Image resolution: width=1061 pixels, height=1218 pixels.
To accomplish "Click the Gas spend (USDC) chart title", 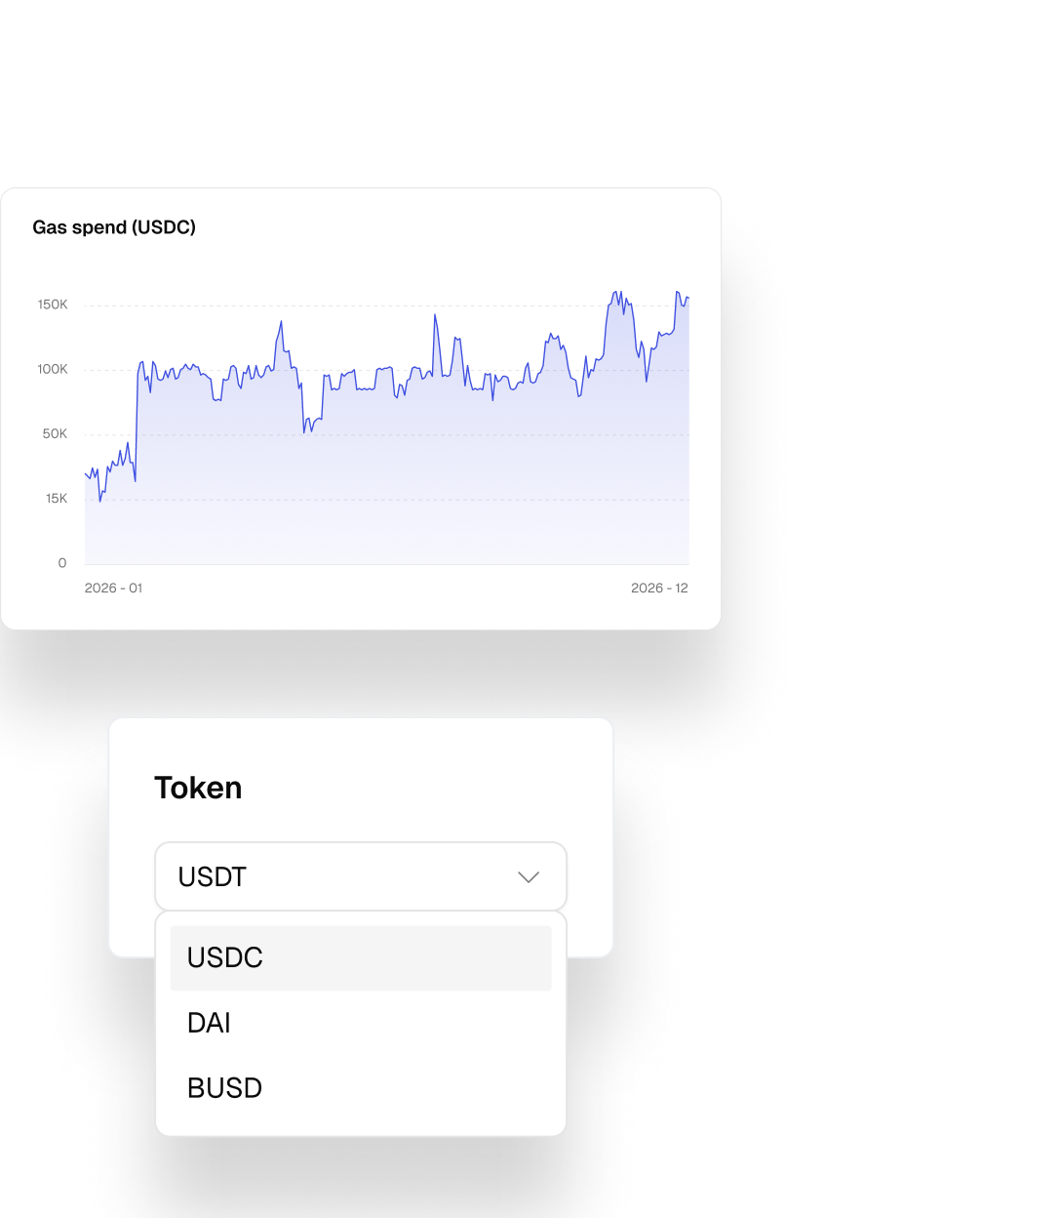I will tap(114, 227).
